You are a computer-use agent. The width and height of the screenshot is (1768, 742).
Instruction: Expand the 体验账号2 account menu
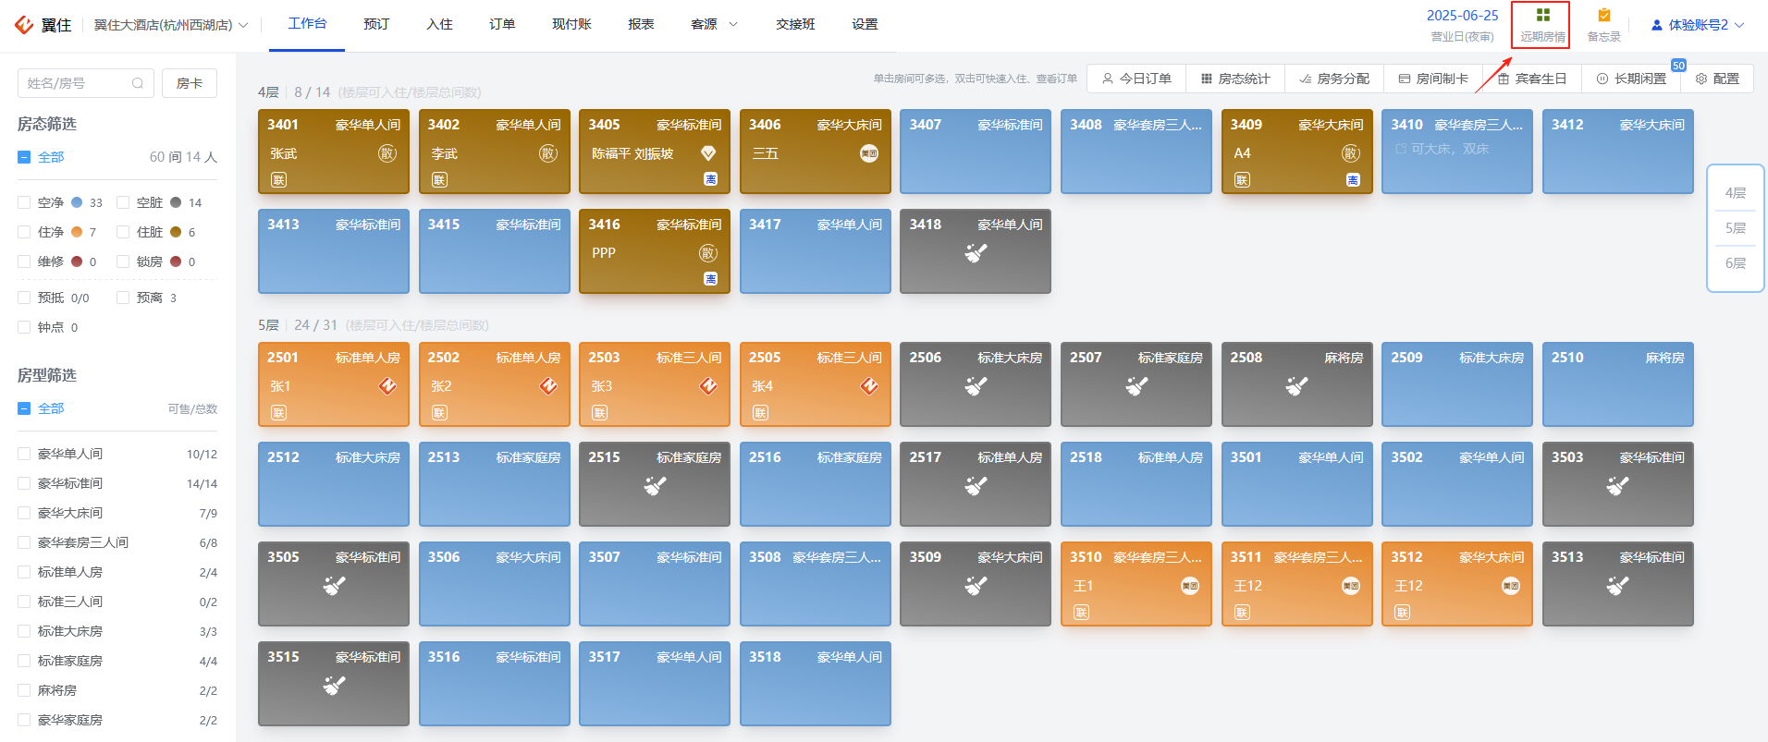pos(1698,25)
